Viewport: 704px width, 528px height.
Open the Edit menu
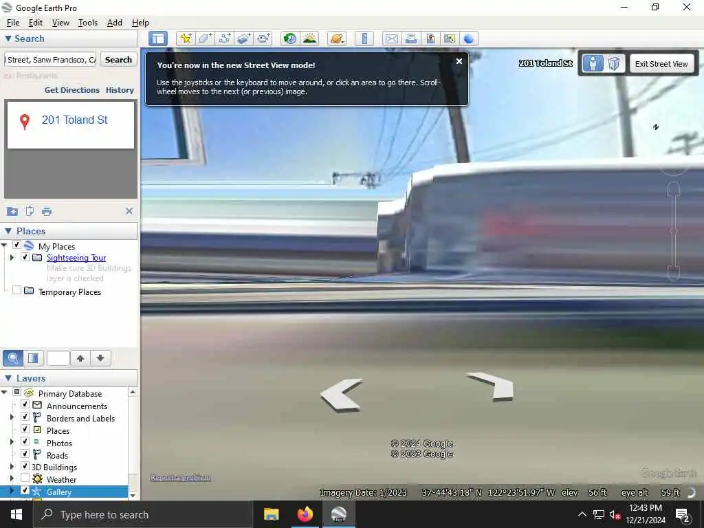click(36, 23)
